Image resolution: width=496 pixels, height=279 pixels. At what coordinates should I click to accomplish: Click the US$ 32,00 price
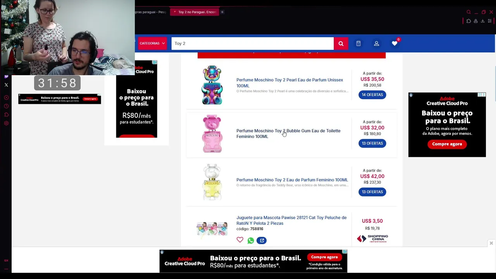372,127
